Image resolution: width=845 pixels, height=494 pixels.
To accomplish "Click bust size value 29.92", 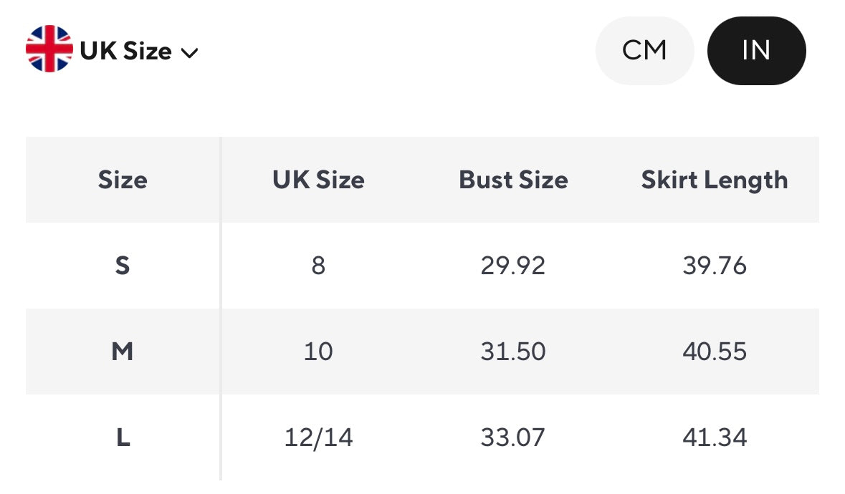I will click(x=513, y=266).
